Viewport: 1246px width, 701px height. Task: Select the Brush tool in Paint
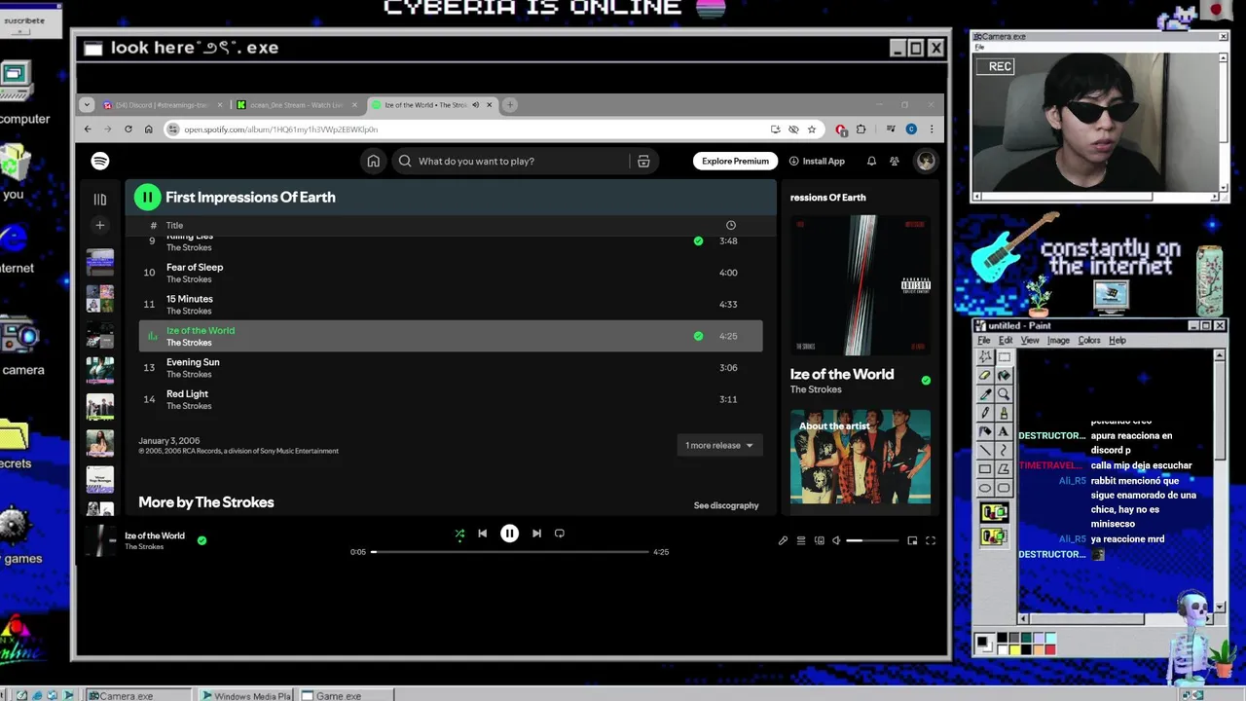click(x=1004, y=413)
